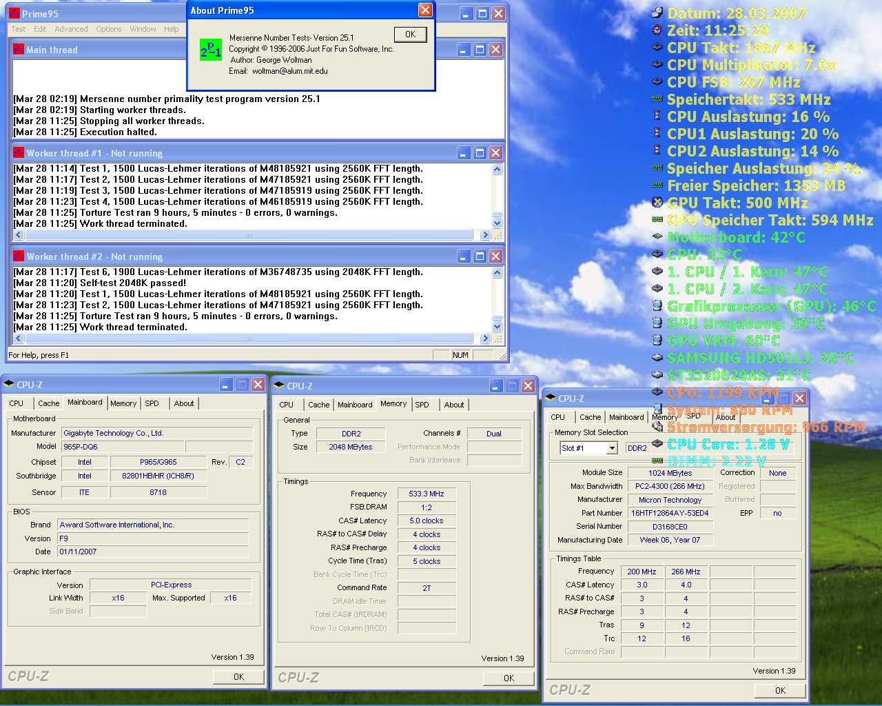
Task: Minimize the Worker thread #1 window
Action: [464, 153]
